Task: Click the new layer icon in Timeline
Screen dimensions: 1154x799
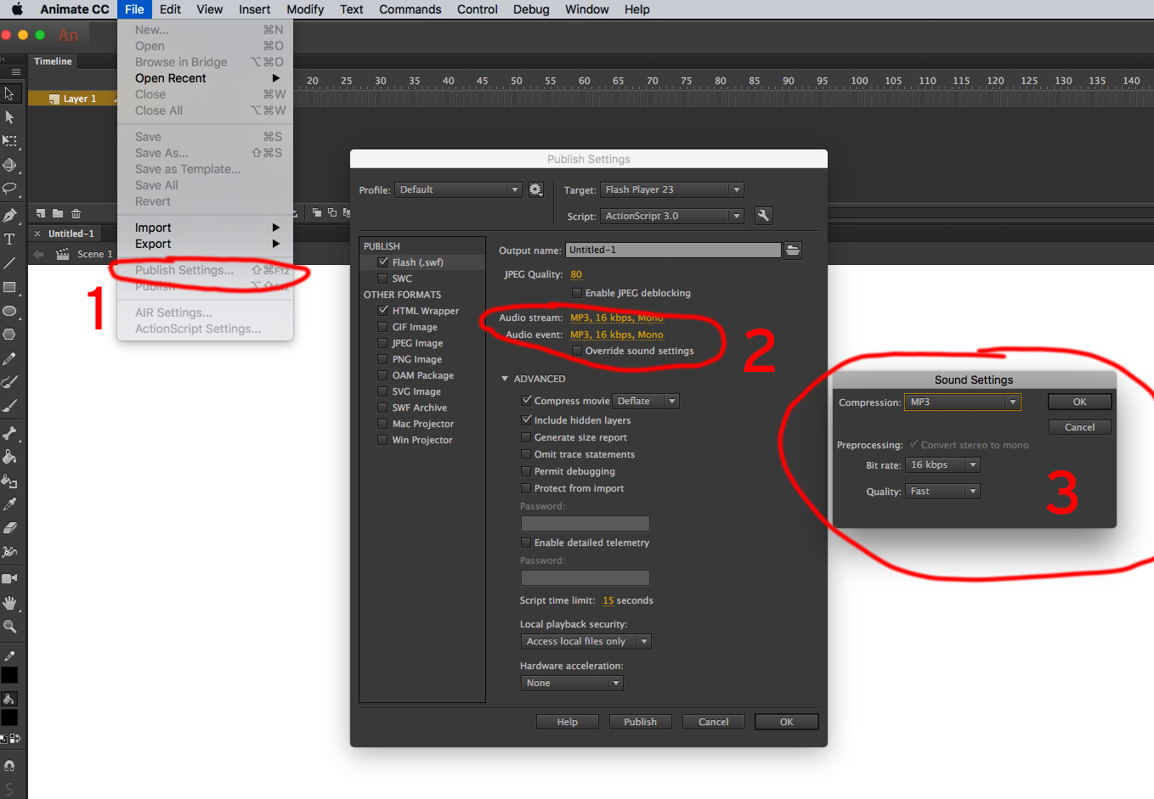Action: (x=41, y=213)
